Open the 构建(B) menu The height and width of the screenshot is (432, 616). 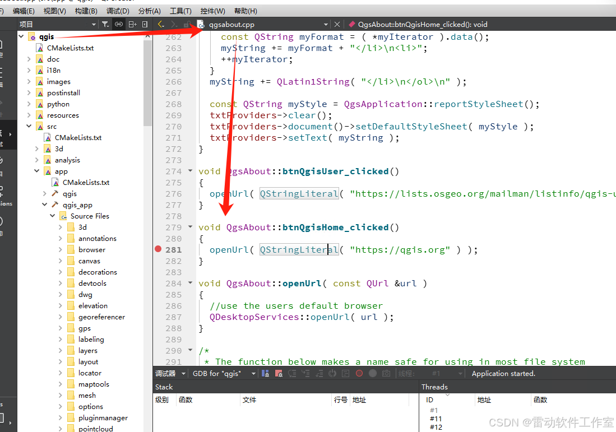(86, 11)
